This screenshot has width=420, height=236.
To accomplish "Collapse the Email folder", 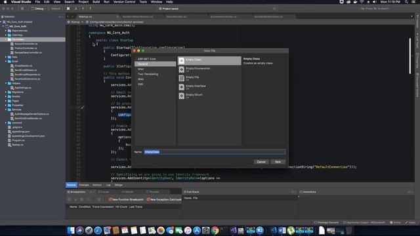I will pyautogui.click(x=6, y=61).
